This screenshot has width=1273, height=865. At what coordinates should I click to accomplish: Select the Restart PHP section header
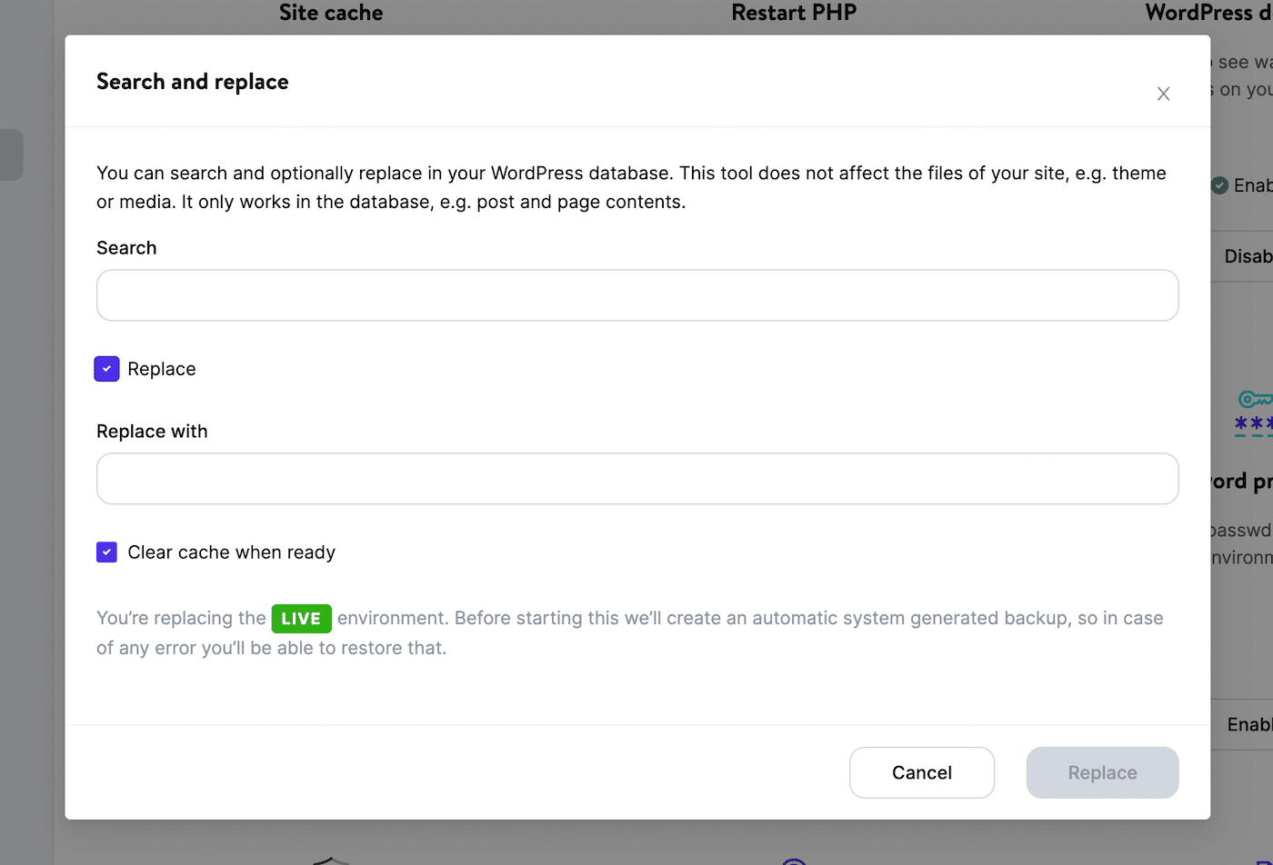tap(793, 13)
